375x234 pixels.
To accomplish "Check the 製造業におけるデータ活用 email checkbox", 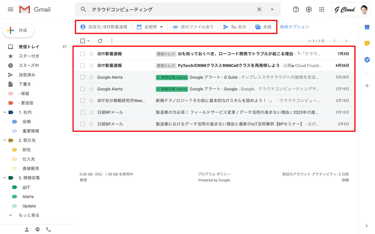I will point(83,124).
